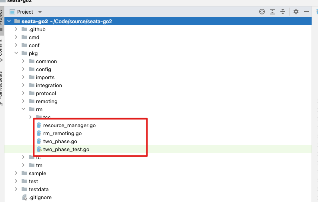Click the two_phase.go gopher file icon
Screen dimensions: 318x202
39,141
